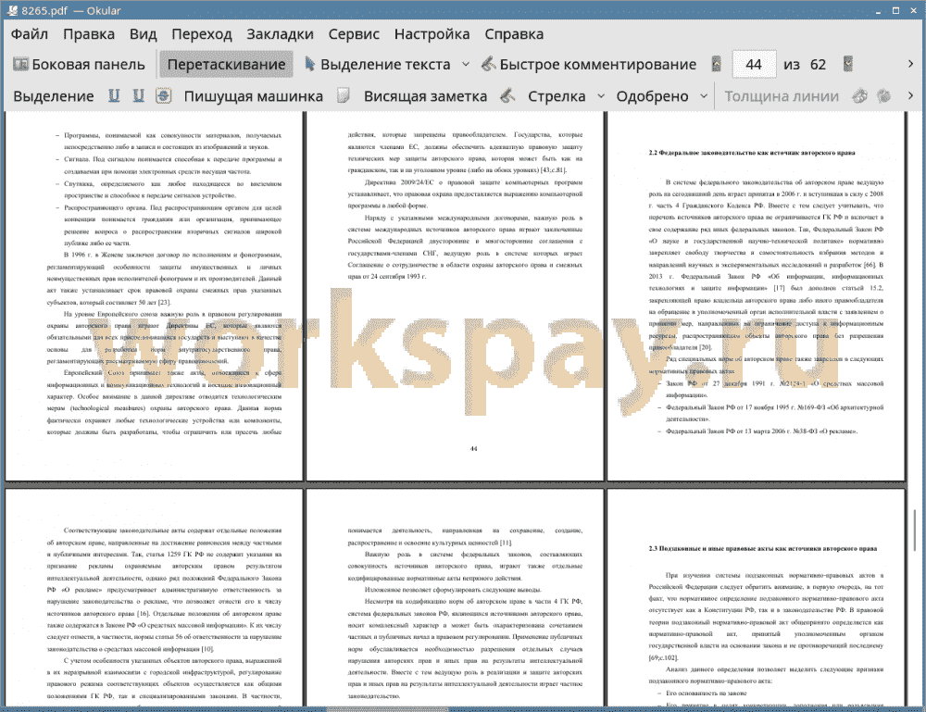Click the total pages label 62
This screenshot has height=712, width=926.
click(818, 65)
